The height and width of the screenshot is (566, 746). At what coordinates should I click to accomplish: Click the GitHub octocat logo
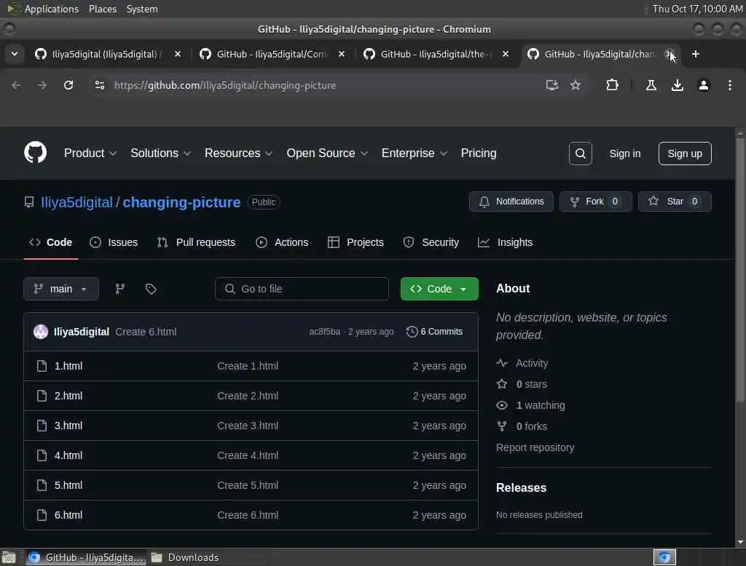35,153
